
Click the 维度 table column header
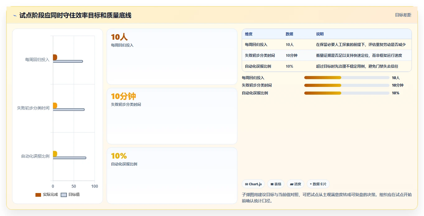pyautogui.click(x=249, y=34)
